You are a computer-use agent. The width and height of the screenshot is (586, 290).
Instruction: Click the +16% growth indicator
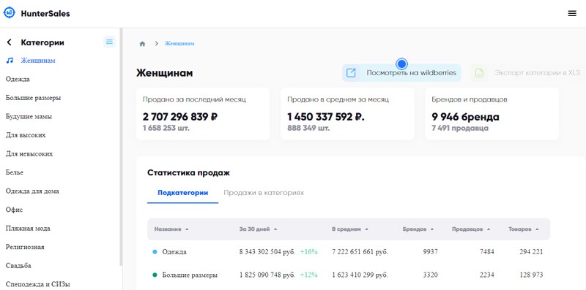(x=308, y=252)
